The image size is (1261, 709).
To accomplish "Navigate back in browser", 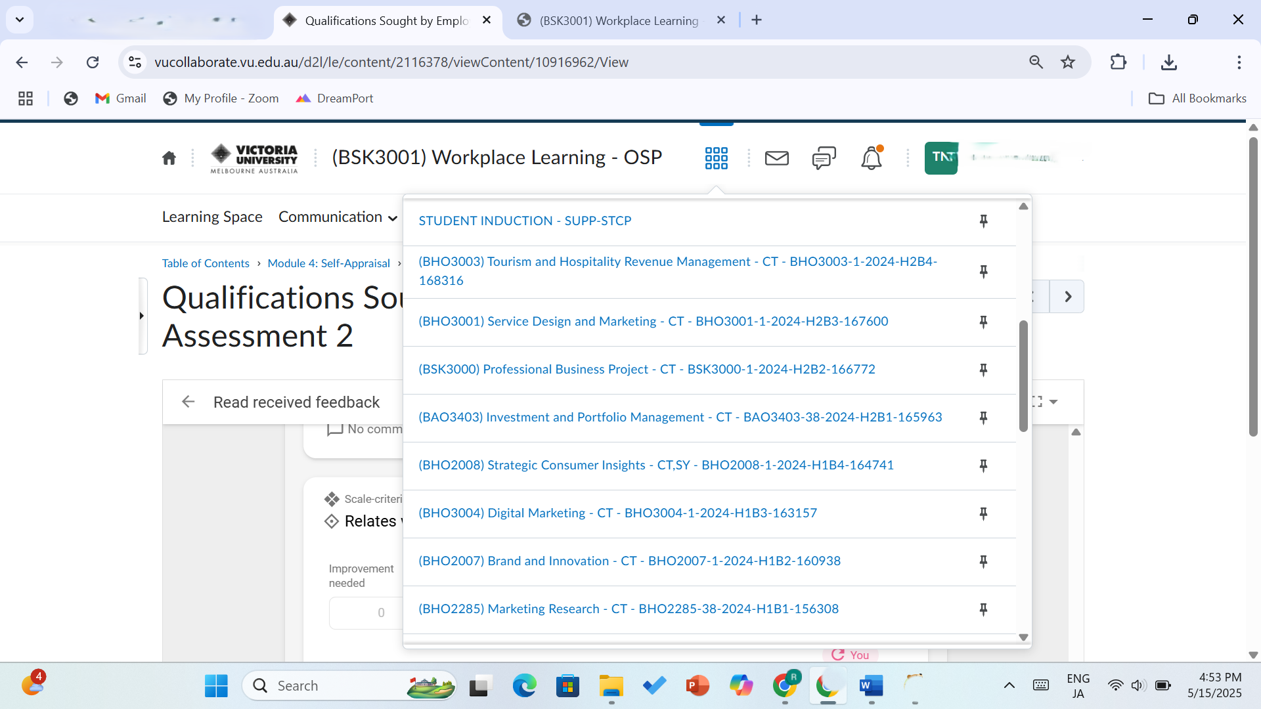I will pos(22,62).
